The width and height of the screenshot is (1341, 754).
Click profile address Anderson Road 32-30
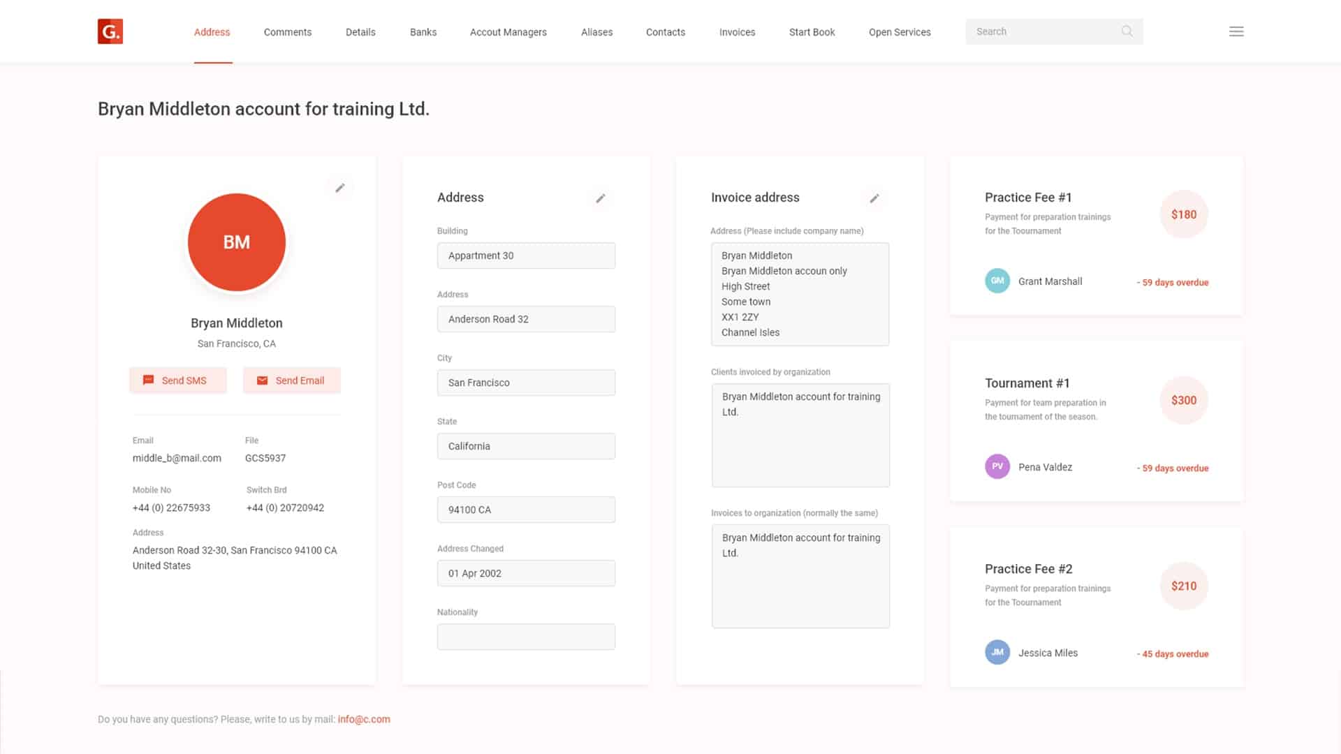235,558
